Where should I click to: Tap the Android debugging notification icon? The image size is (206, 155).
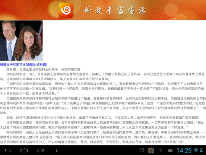(x=170, y=151)
